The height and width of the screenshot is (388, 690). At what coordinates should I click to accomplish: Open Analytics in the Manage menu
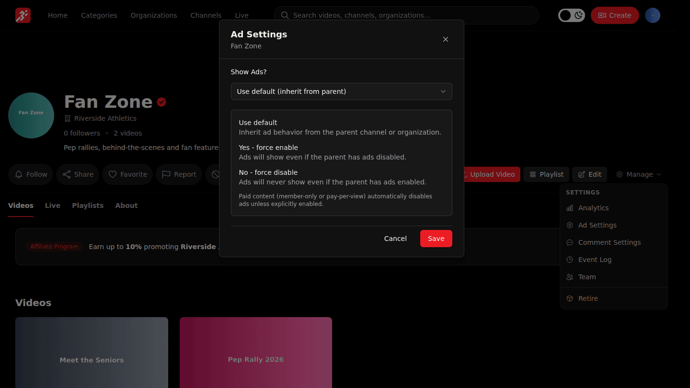[614, 208]
